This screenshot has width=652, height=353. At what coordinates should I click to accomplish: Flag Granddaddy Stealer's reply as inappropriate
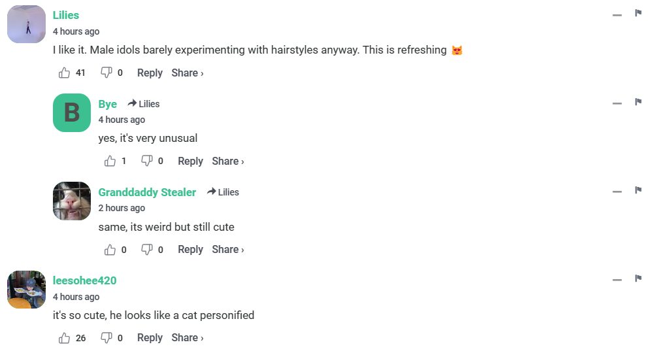click(x=638, y=190)
